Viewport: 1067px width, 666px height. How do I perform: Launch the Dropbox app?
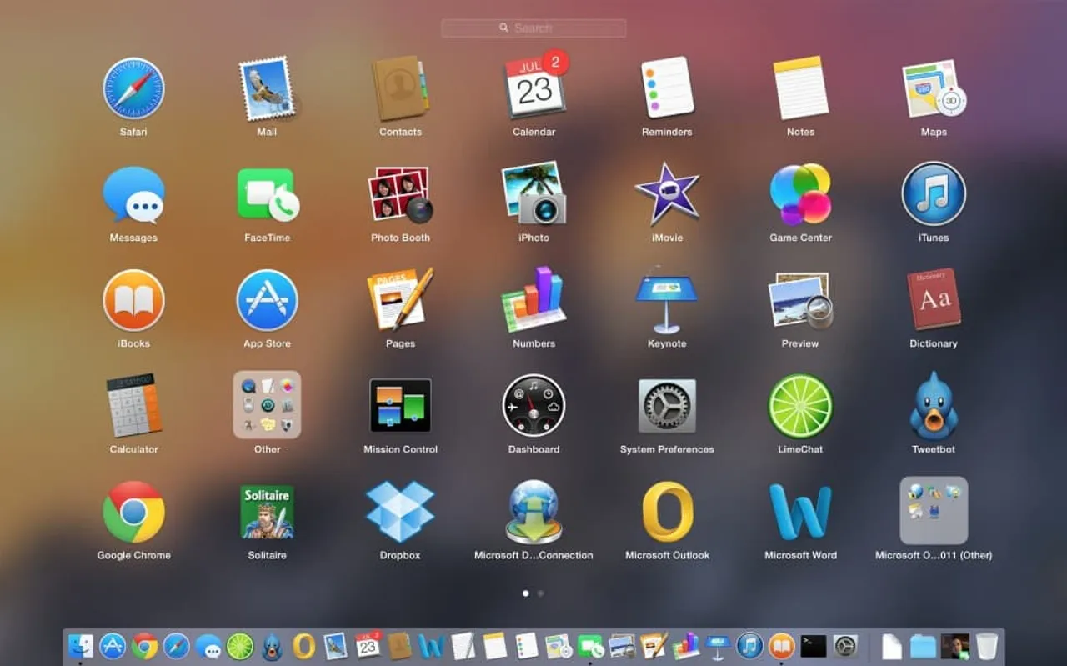(x=400, y=512)
